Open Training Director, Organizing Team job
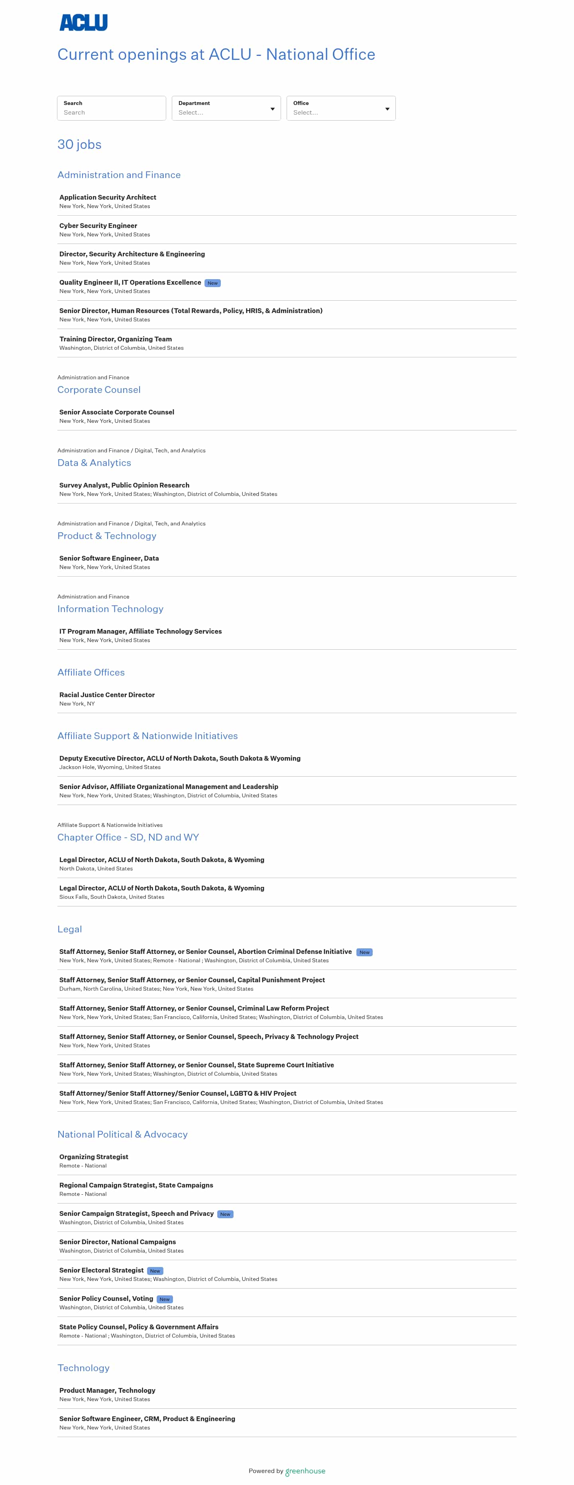Screen dimensions: 574x1485 click(115, 339)
